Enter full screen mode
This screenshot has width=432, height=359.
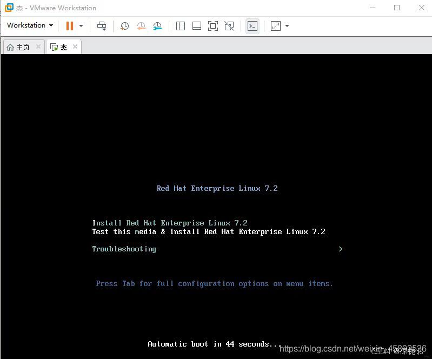point(213,26)
